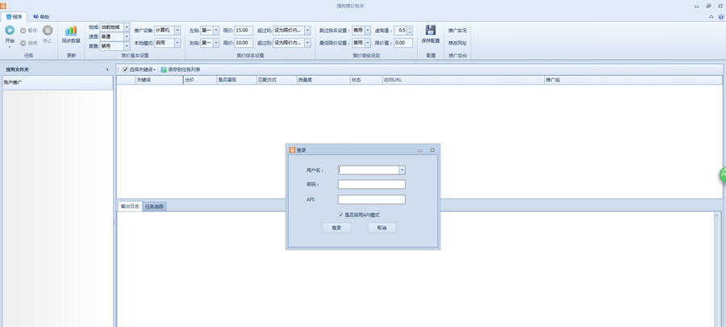Click the blue info icon at top right
This screenshot has height=327, width=726.
[721, 16]
